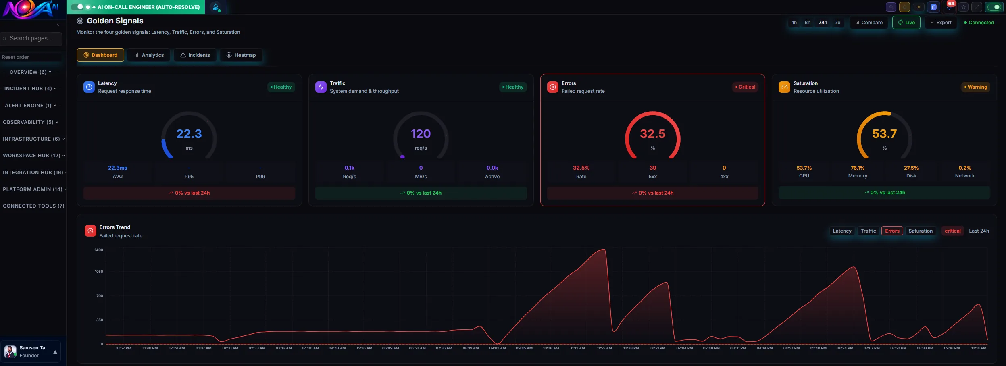Click the chat message icon in header
The image size is (1006, 366).
coord(933,7)
